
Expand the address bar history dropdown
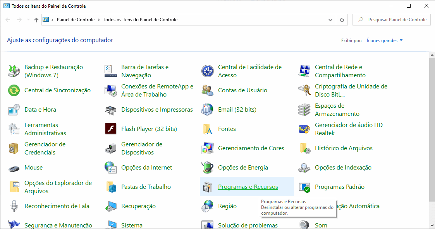[330, 20]
